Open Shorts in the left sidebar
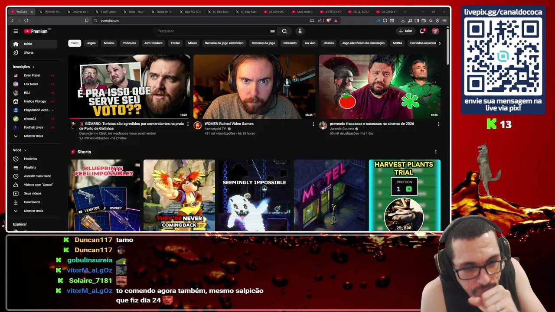The height and width of the screenshot is (312, 555). pyautogui.click(x=34, y=52)
